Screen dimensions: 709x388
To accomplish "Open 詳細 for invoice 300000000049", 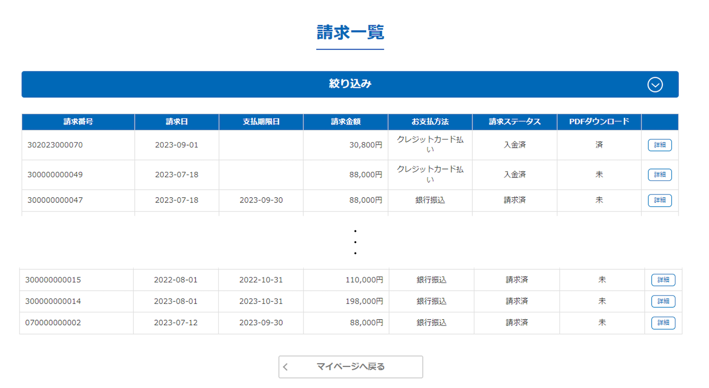I will click(659, 174).
